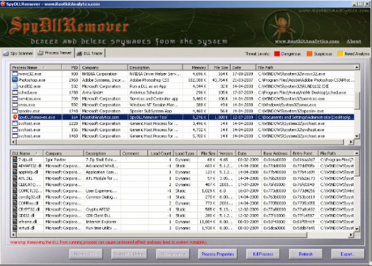Click the process list down scroll arrow
This screenshot has height=266, width=372.
pyautogui.click(x=357, y=136)
